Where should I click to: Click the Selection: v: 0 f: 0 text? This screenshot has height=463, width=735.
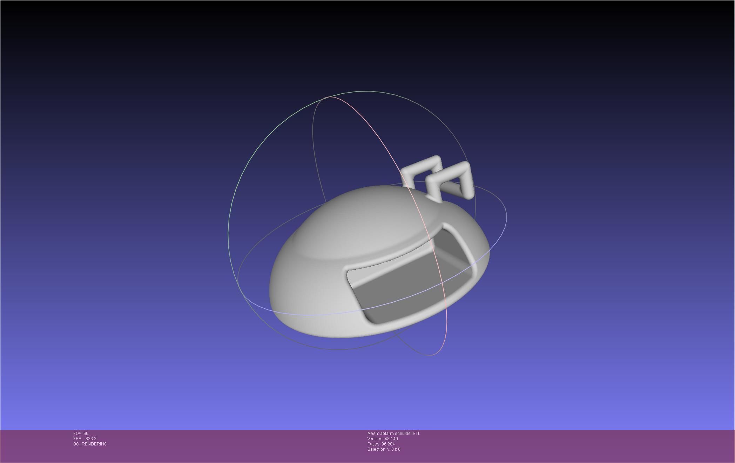pyautogui.click(x=384, y=449)
